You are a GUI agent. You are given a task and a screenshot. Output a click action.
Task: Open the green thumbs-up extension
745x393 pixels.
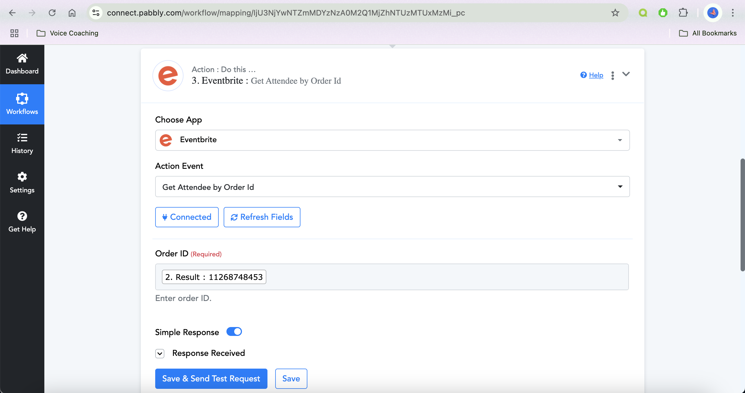point(663,13)
